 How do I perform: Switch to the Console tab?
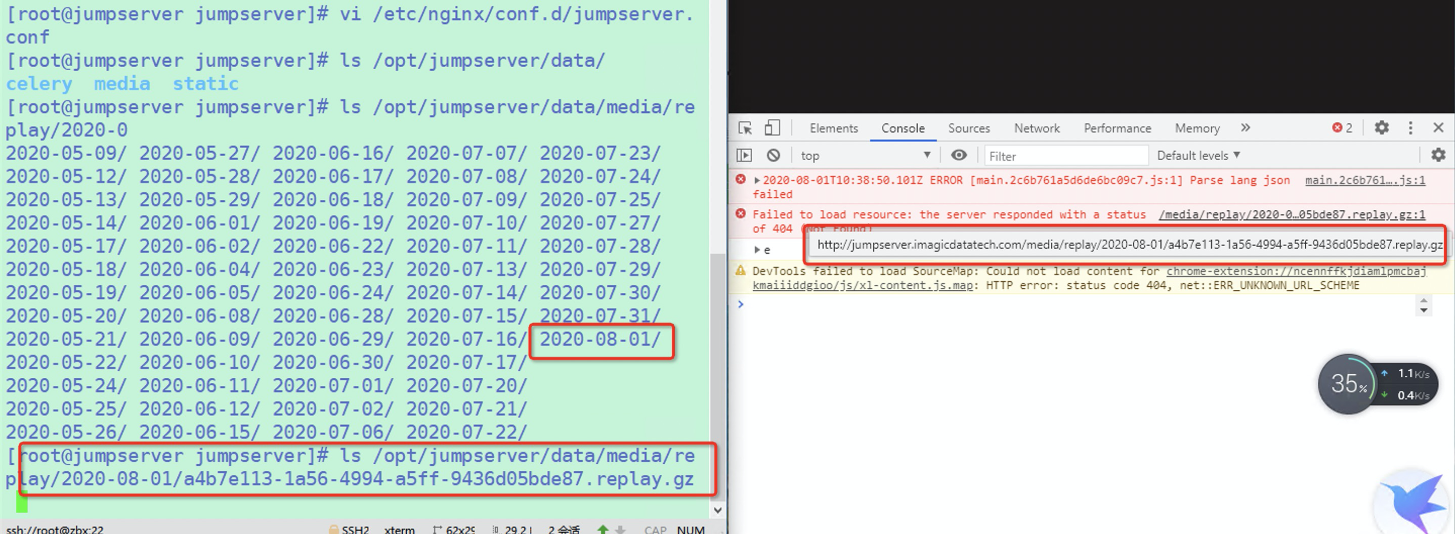903,128
